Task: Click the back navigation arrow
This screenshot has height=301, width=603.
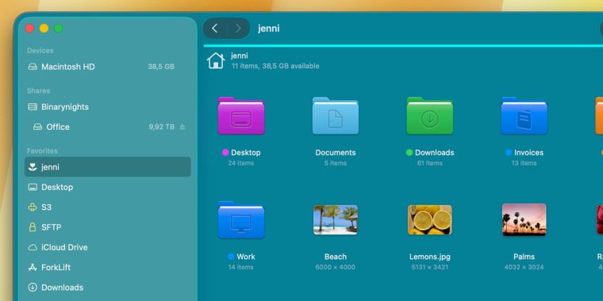Action: (215, 29)
